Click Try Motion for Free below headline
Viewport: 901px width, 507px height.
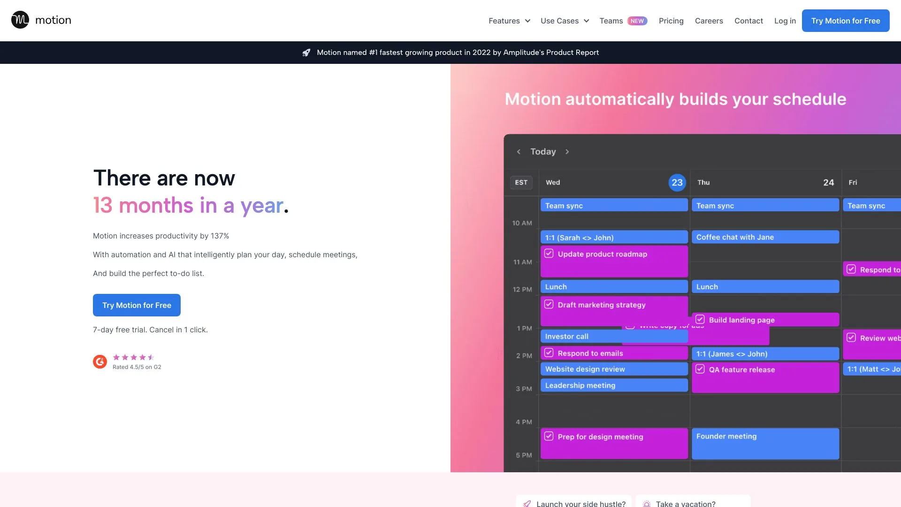click(137, 305)
